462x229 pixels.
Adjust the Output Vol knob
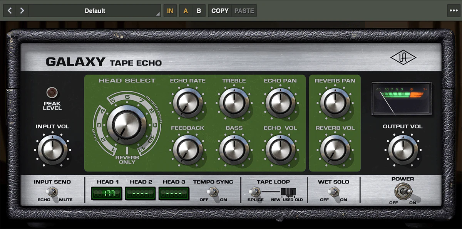(403, 150)
